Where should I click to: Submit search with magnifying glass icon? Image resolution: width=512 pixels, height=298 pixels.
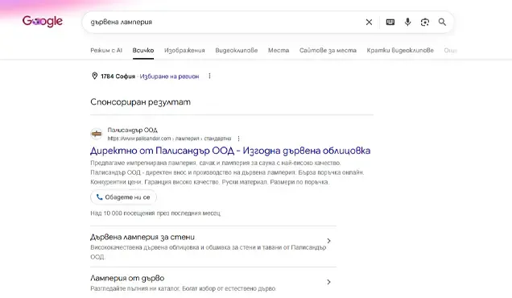[442, 23]
